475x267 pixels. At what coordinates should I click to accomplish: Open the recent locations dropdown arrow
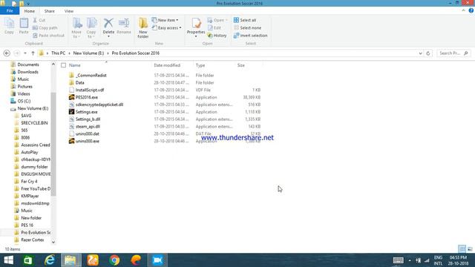[x=25, y=53]
